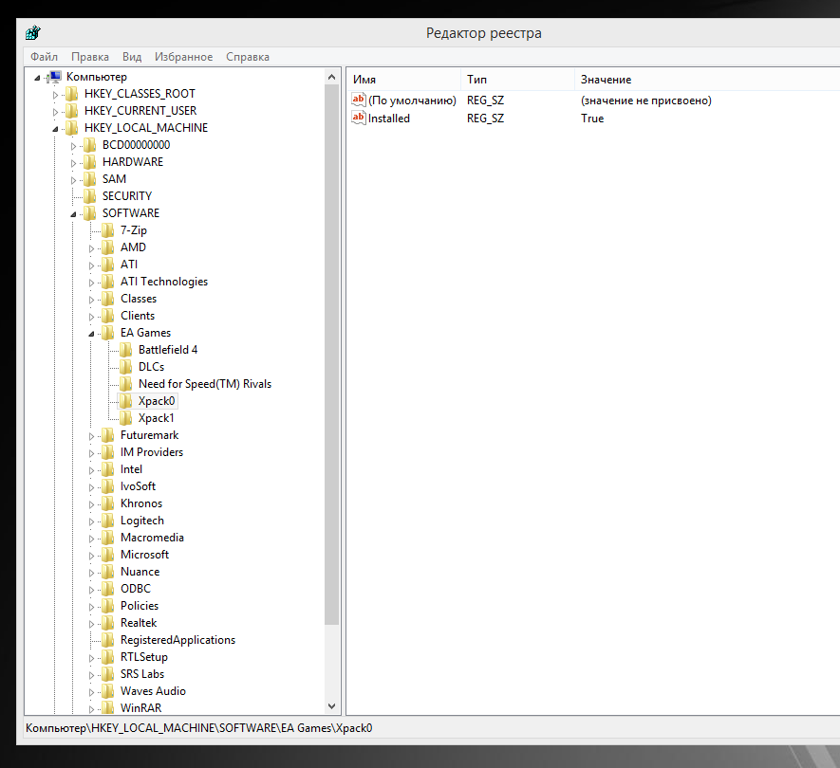
Task: Click the tree scrollbar up arrow
Action: pyautogui.click(x=331, y=77)
